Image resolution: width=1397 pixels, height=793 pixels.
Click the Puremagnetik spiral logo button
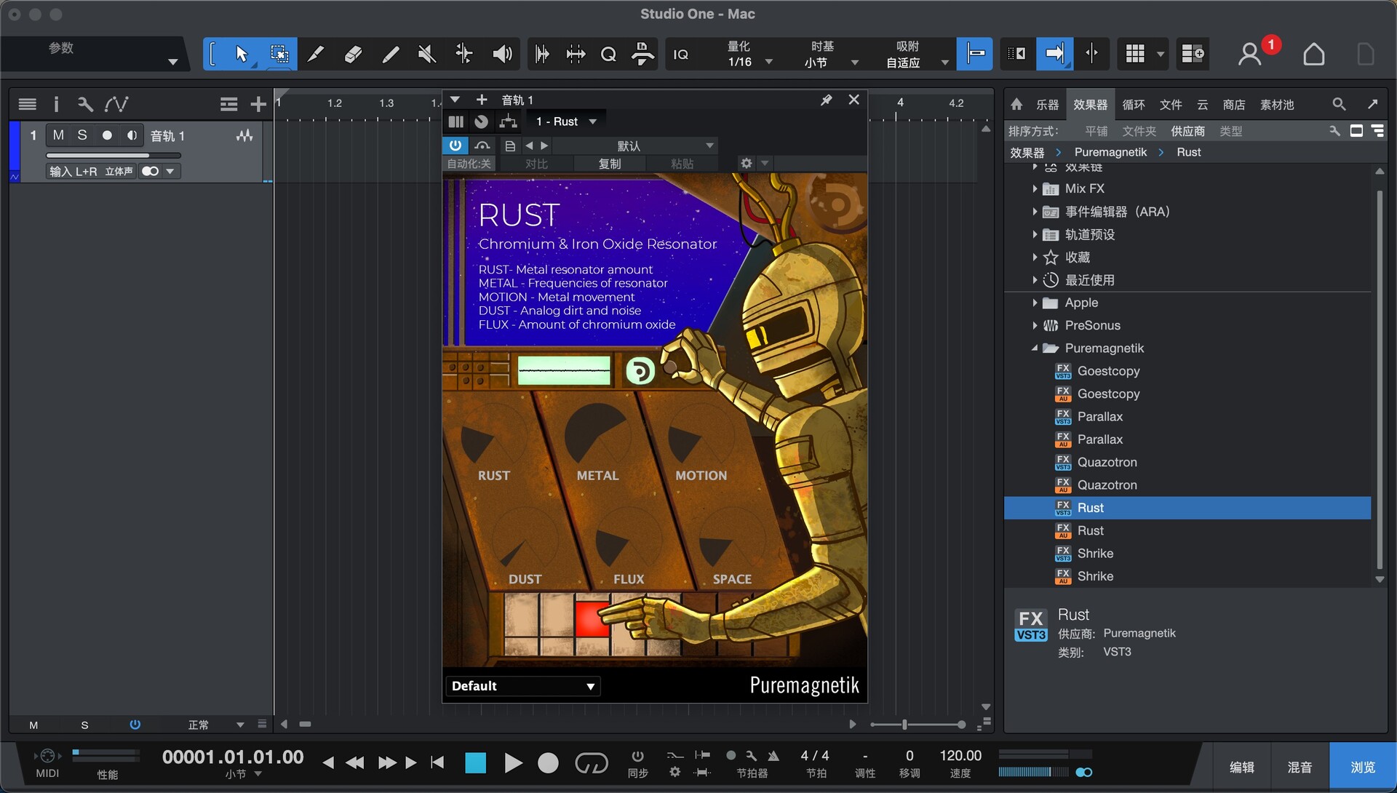pos(640,371)
